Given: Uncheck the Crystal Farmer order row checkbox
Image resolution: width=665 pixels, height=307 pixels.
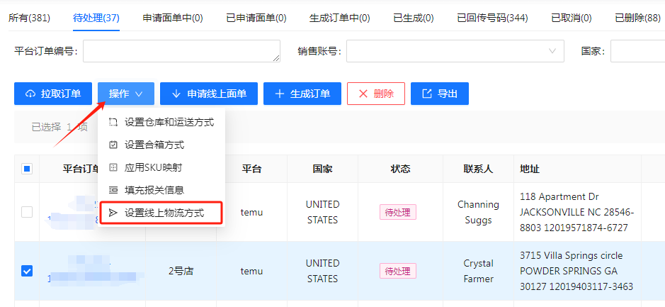Looking at the screenshot, I should (x=27, y=271).
